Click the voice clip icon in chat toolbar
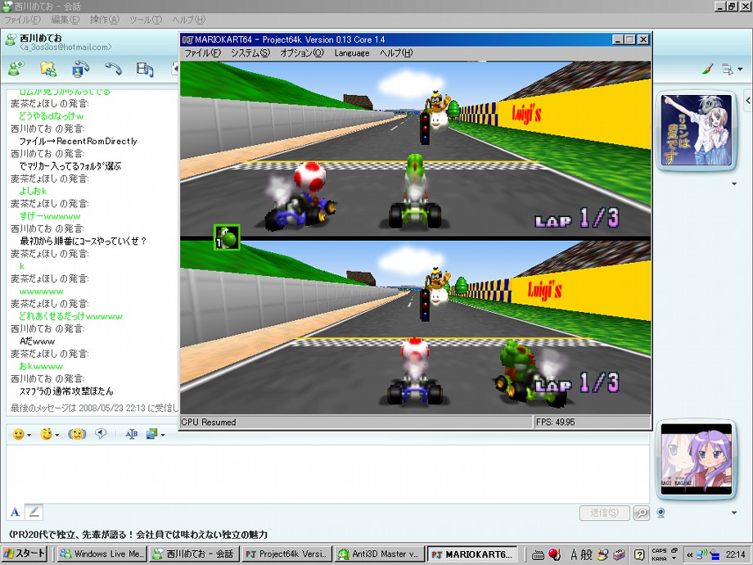753x565 pixels. click(x=101, y=433)
